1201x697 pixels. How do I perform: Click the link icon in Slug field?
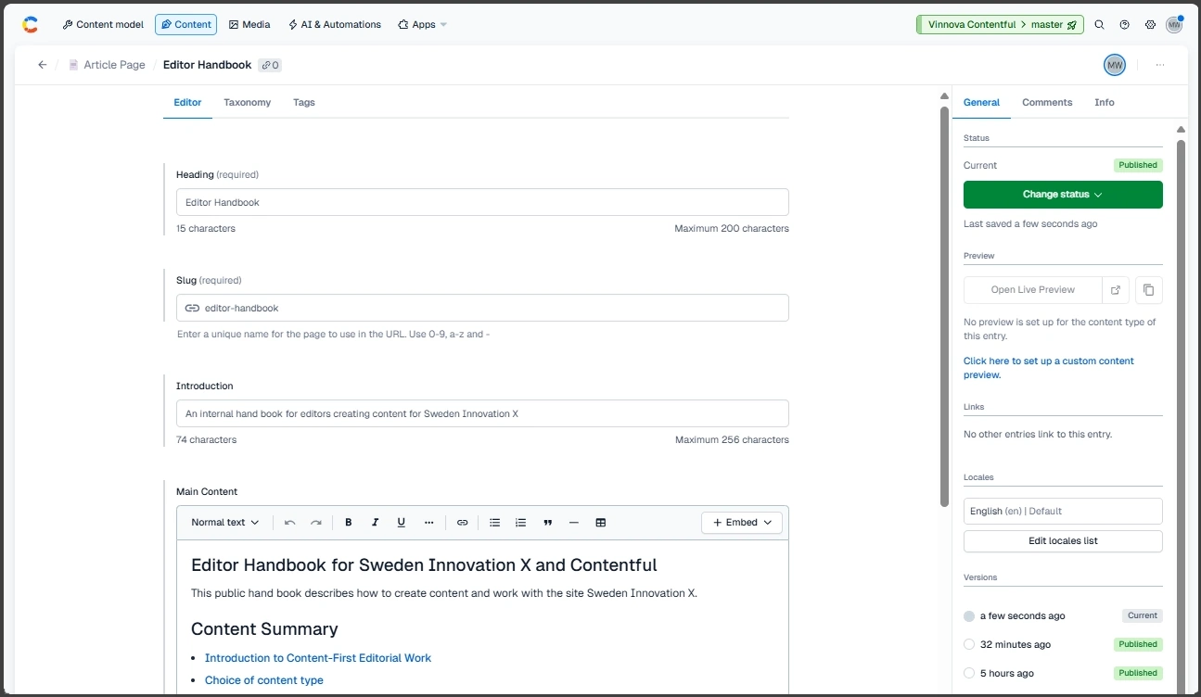[192, 308]
